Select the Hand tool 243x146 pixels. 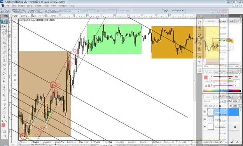(4, 113)
